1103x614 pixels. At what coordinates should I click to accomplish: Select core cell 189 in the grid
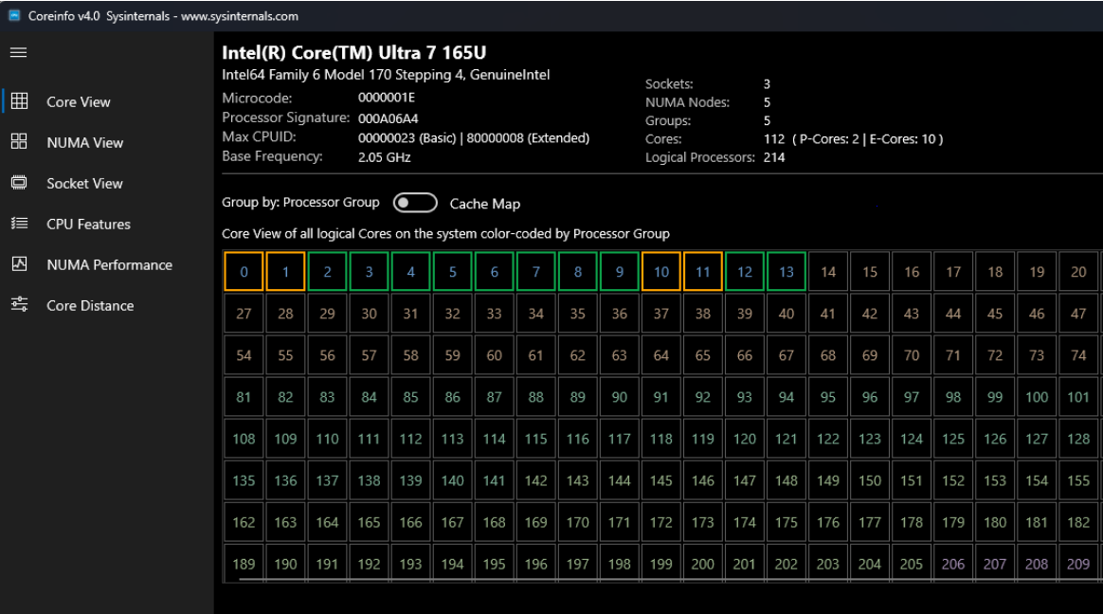coord(243,563)
